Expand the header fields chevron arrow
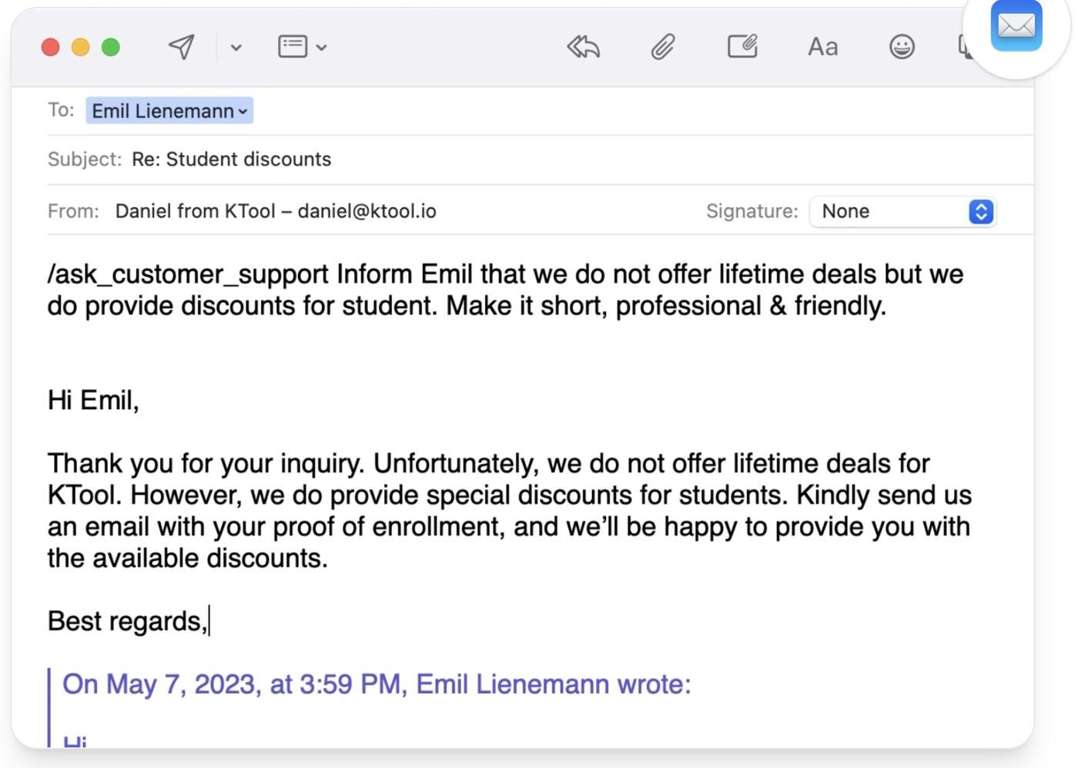The height and width of the screenshot is (768, 1078). [x=322, y=48]
